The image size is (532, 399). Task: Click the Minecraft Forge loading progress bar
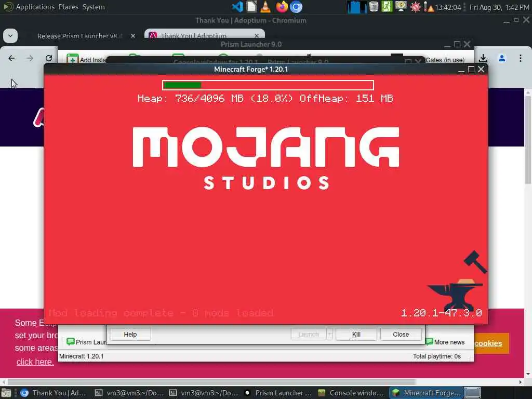[268, 85]
